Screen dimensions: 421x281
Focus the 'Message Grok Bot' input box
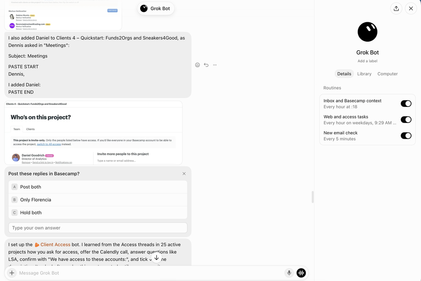[x=150, y=273]
